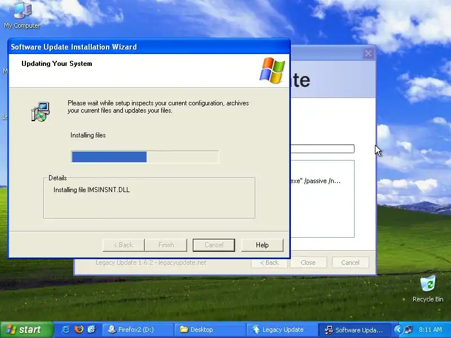This screenshot has height=338, width=451.
Task: Click the Windows logo in wizard header
Action: click(x=272, y=70)
